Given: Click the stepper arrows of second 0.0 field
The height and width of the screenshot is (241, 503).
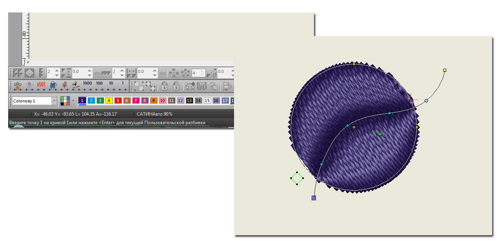Looking at the screenshot, I should (154, 73).
